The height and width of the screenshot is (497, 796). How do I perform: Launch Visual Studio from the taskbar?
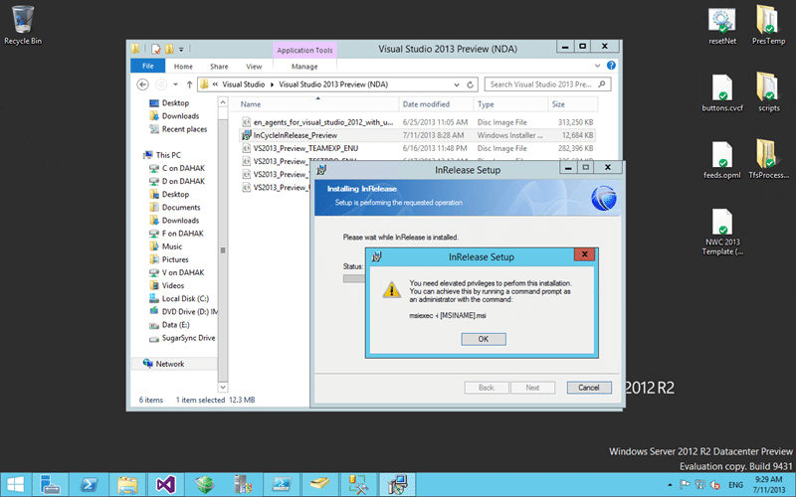point(166,485)
